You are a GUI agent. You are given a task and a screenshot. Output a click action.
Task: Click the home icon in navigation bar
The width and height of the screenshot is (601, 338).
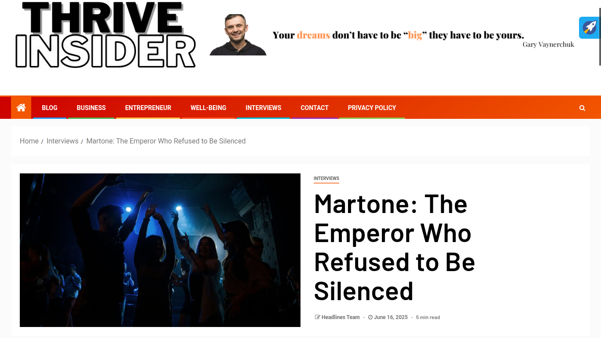[x=21, y=107]
